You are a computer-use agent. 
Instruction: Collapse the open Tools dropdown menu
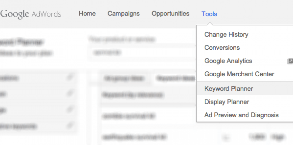[x=209, y=14]
